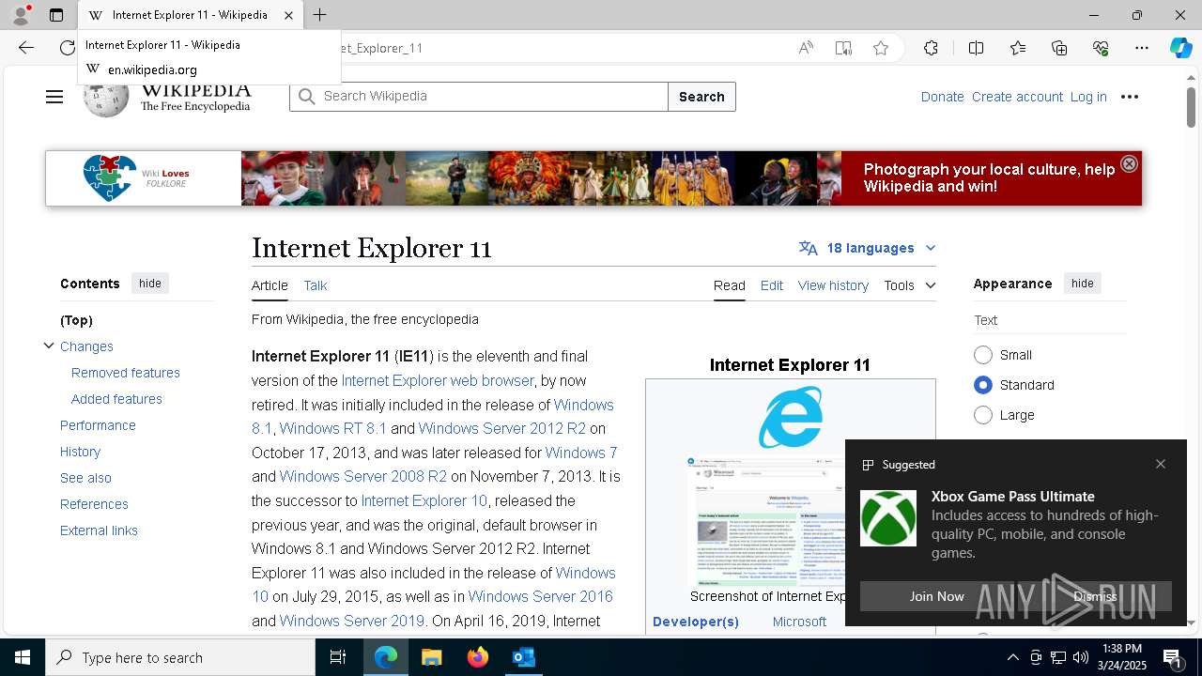Show hidden system tray icons
The width and height of the screenshot is (1202, 676).
(x=1013, y=657)
